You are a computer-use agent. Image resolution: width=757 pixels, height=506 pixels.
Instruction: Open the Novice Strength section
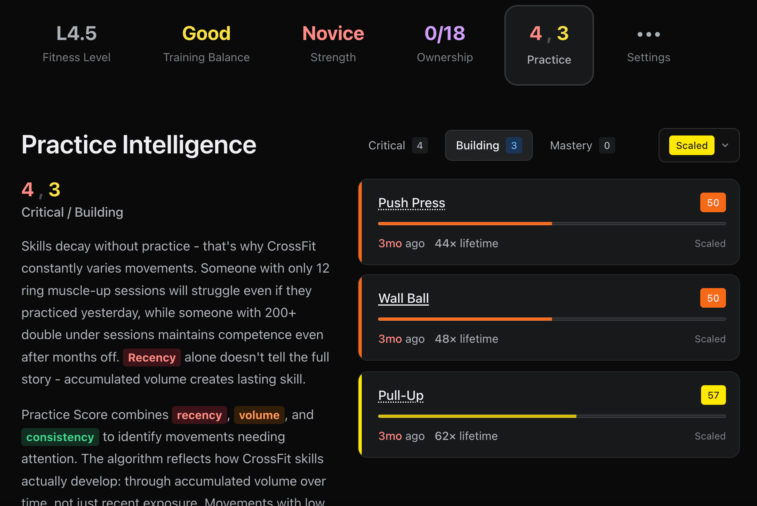333,44
